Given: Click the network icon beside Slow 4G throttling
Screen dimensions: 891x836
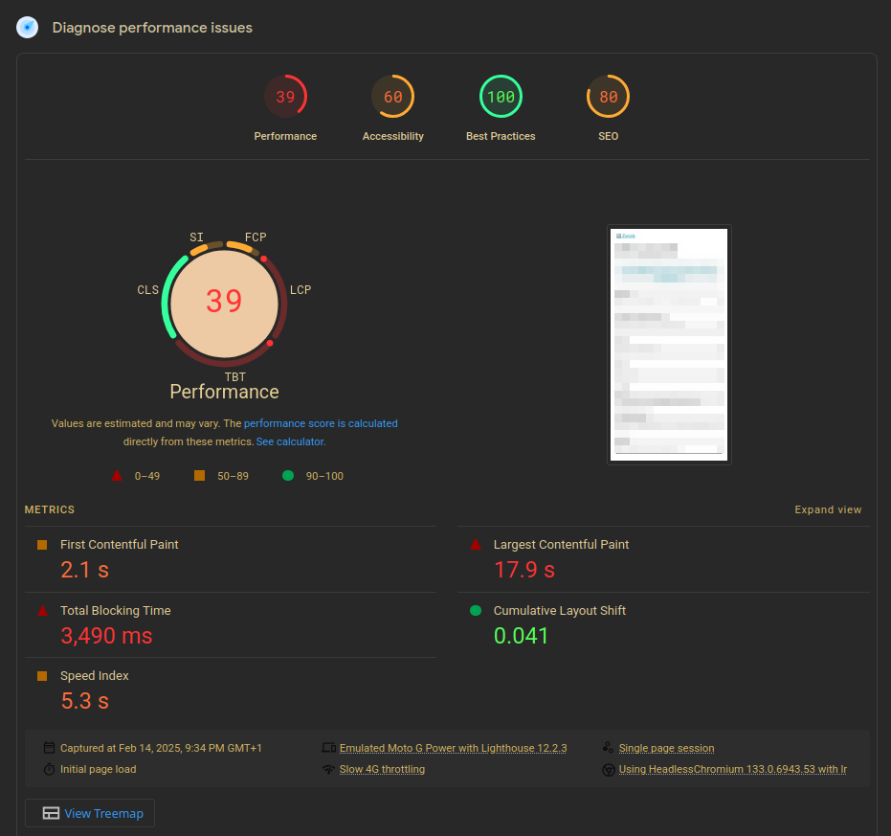Looking at the screenshot, I should click(x=328, y=770).
